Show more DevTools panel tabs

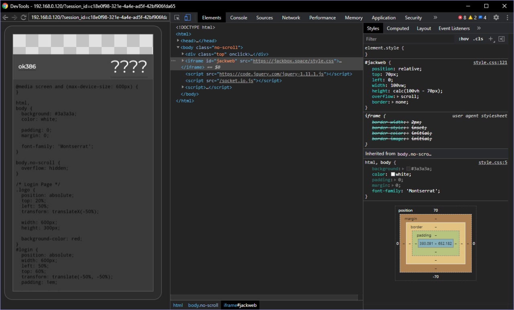[x=435, y=18]
